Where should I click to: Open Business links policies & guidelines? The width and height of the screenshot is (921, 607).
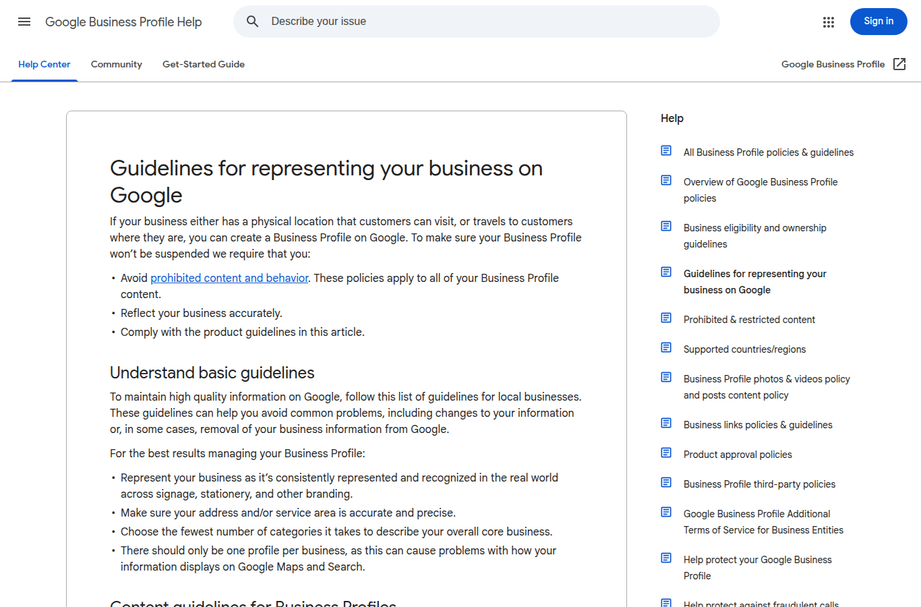[758, 425]
